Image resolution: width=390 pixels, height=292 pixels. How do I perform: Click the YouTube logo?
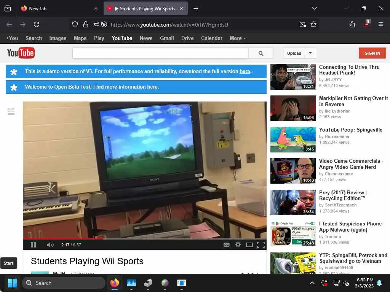(21, 53)
